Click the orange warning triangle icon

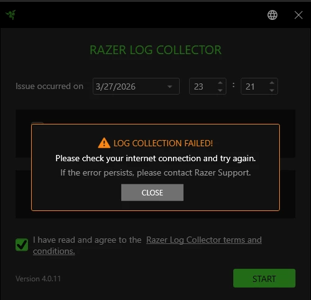coord(104,143)
